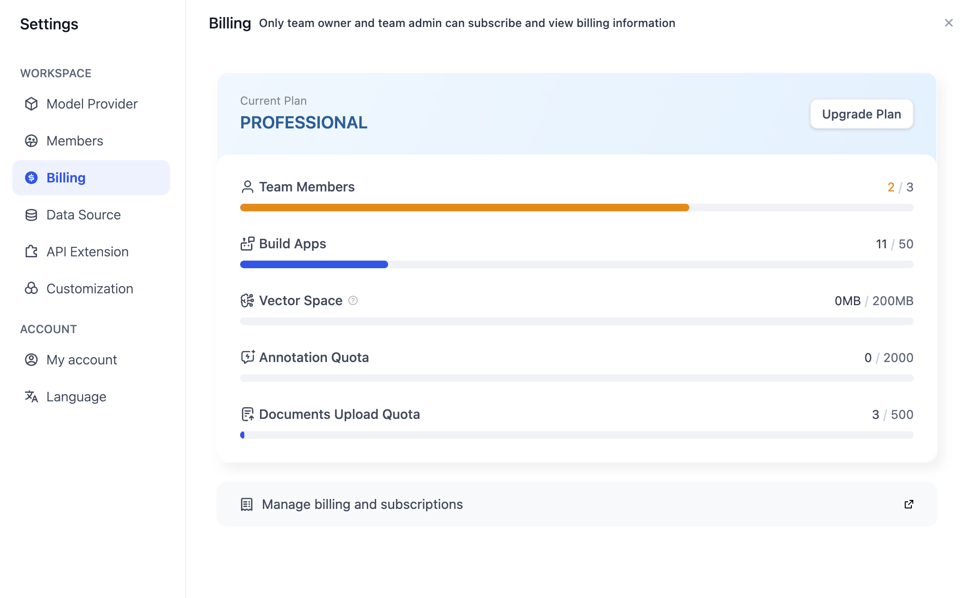This screenshot has height=598, width=965.
Task: Click the Data Source database icon
Action: (31, 215)
